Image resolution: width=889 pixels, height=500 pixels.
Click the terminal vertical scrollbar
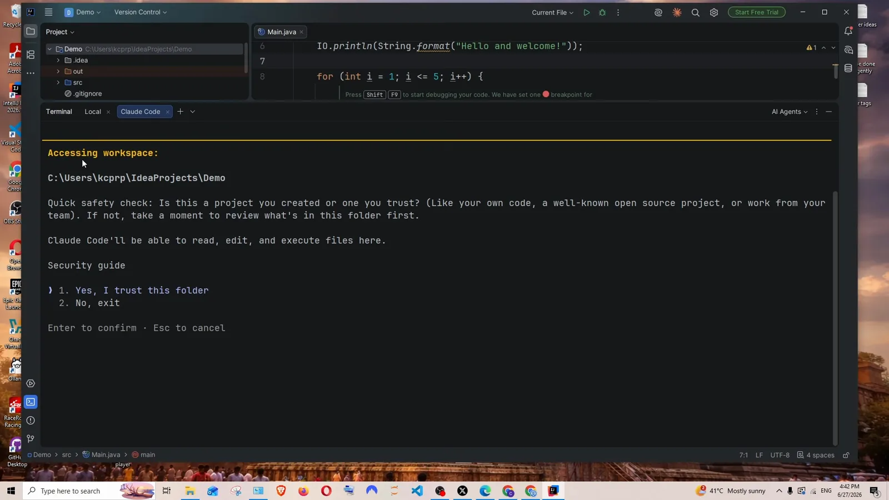point(835,318)
